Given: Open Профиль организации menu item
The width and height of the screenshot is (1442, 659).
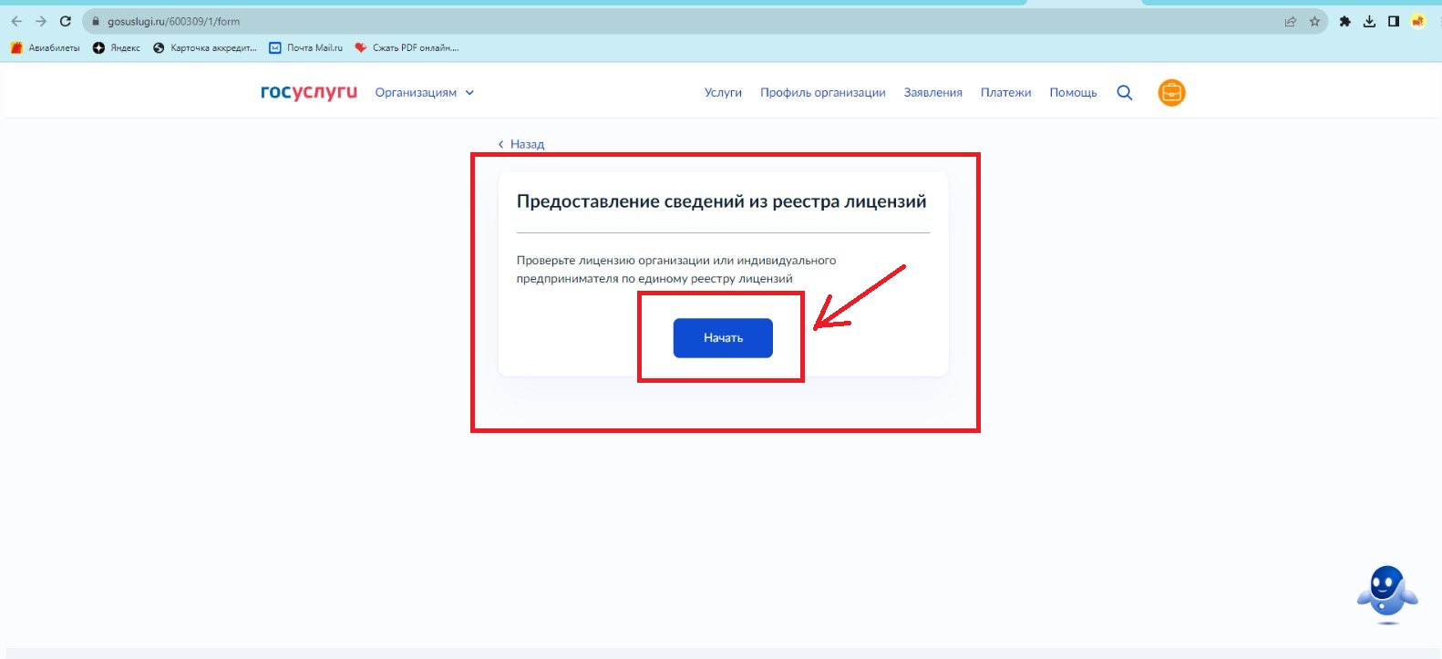Looking at the screenshot, I should coord(823,92).
